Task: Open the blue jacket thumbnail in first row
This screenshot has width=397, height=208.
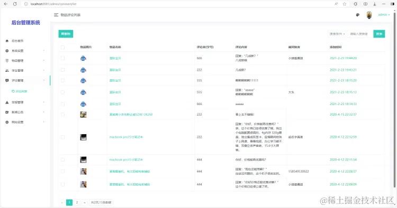Action: click(83, 58)
